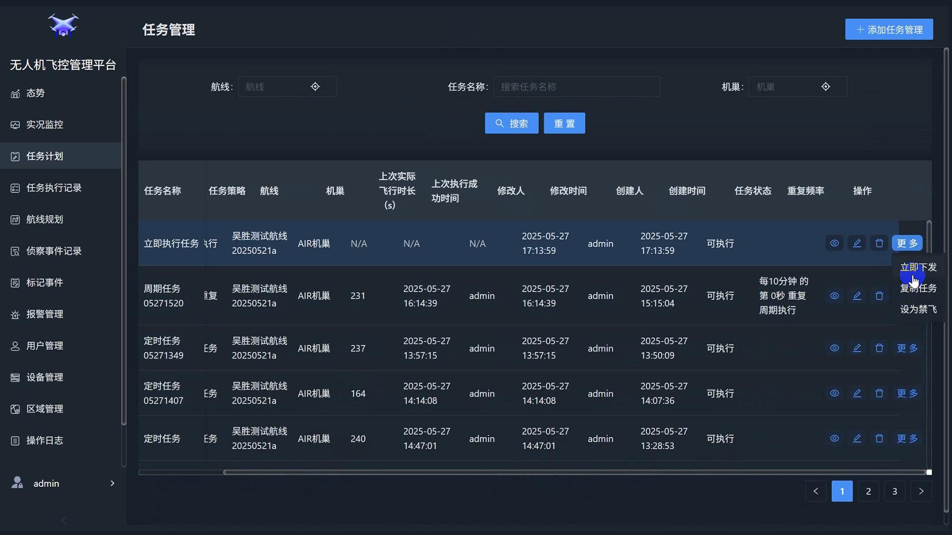Delete 周期任务 05271520 trash icon

879,296
